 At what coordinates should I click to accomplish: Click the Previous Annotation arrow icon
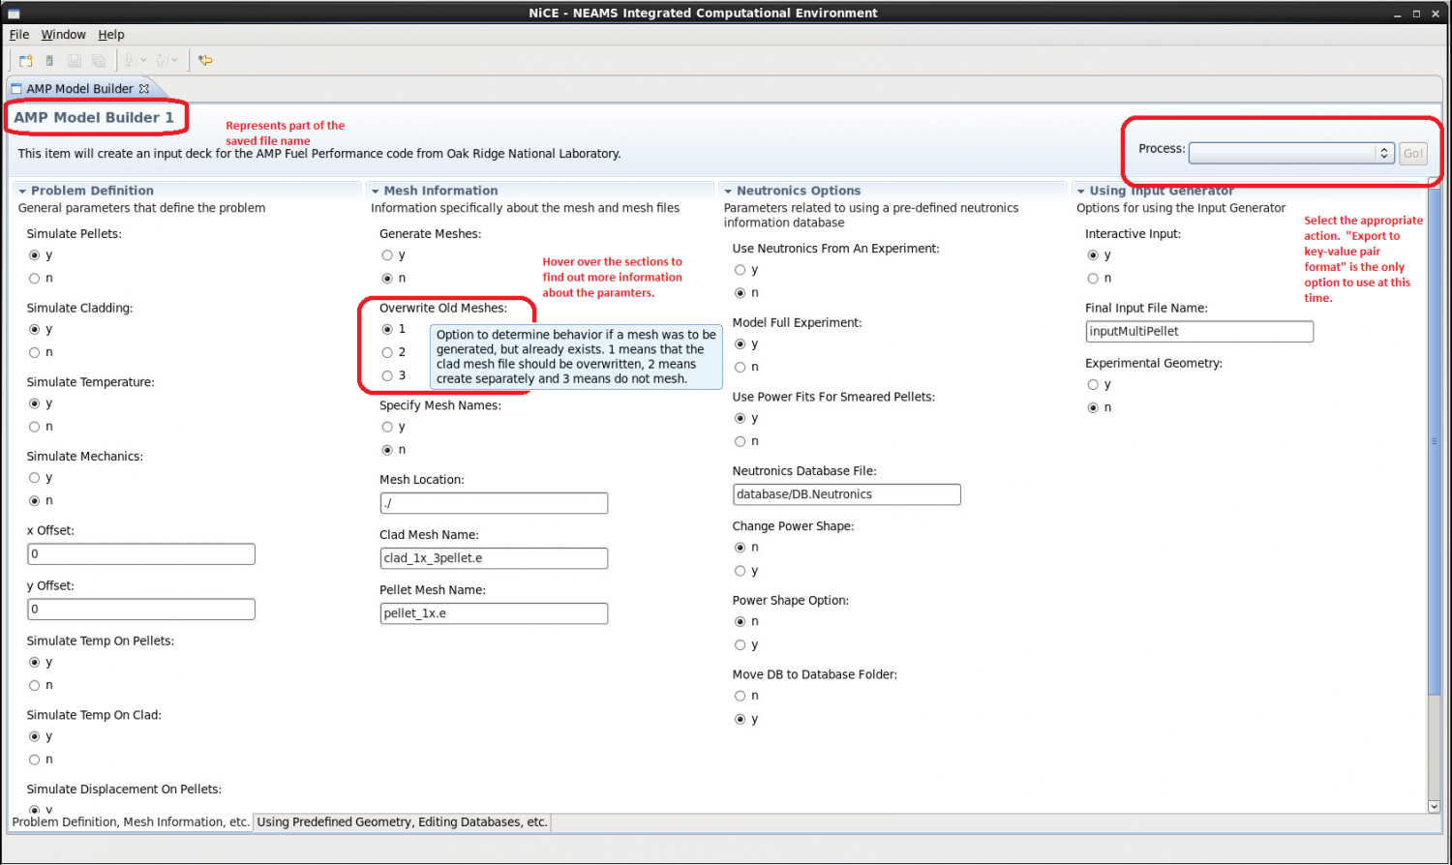[x=162, y=60]
